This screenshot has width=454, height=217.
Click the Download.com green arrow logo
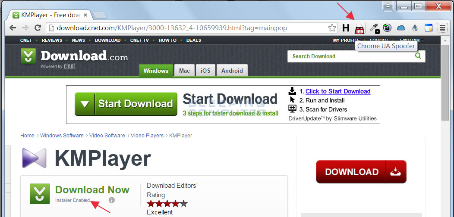[x=28, y=56]
